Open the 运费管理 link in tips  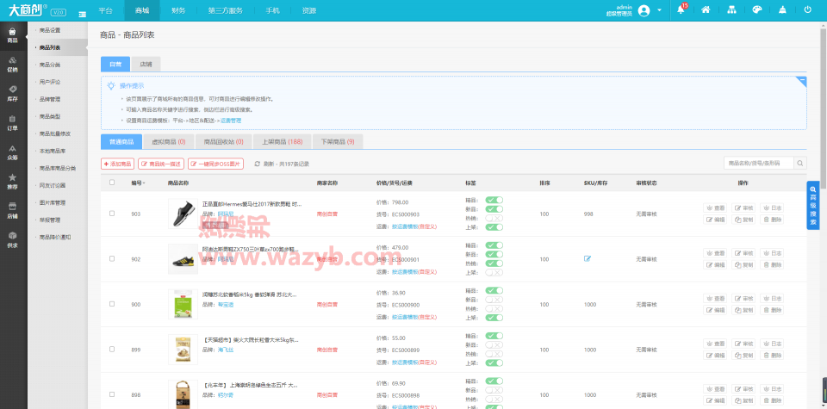click(x=231, y=121)
